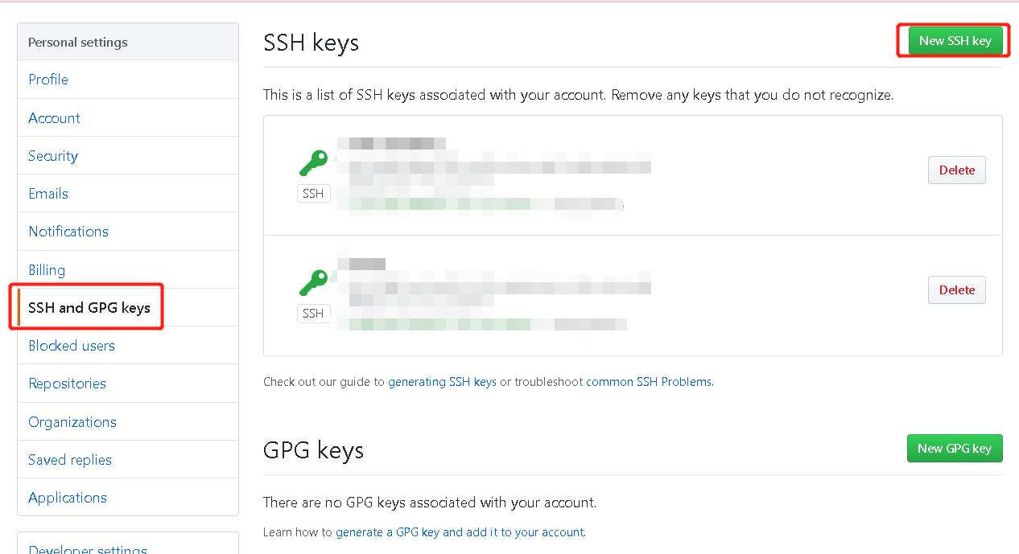Open the Billing section
This screenshot has height=554, width=1019.
coord(47,269)
